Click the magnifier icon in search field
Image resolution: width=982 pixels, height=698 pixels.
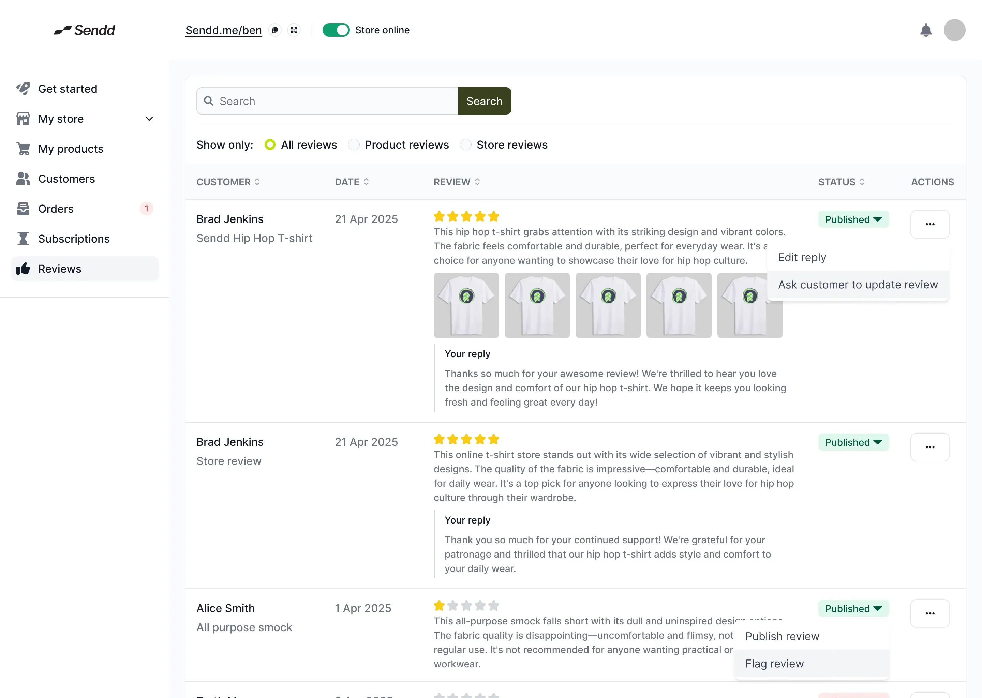point(209,101)
